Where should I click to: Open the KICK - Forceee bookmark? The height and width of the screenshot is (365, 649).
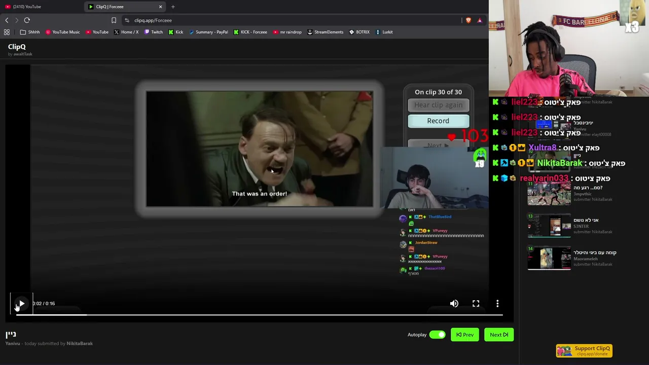250,32
